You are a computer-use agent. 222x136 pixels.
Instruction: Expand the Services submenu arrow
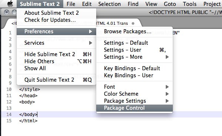[91, 43]
